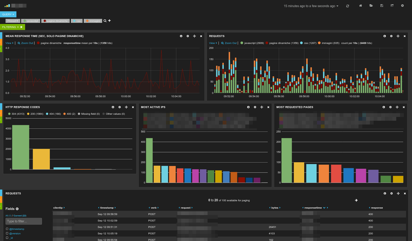Open dashboard settings with the gear icon
The height and width of the screenshot is (241, 412).
(402, 6)
